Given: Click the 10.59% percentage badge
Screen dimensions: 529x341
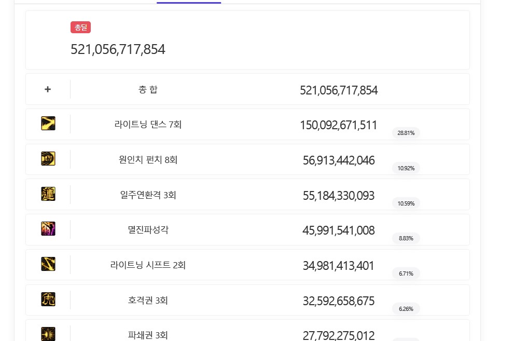Looking at the screenshot, I should pos(406,203).
